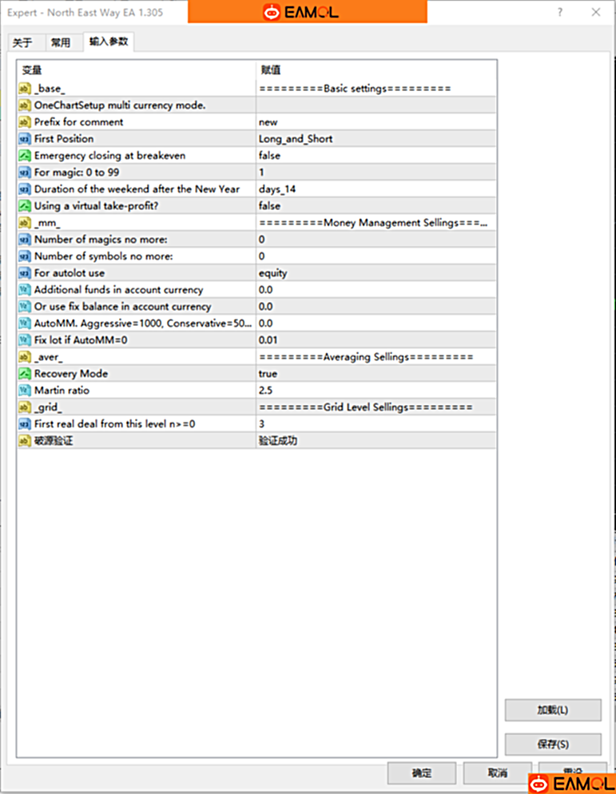Edit AutoMM Aggressive value 0.0
The height and width of the screenshot is (794, 616).
pos(376,323)
